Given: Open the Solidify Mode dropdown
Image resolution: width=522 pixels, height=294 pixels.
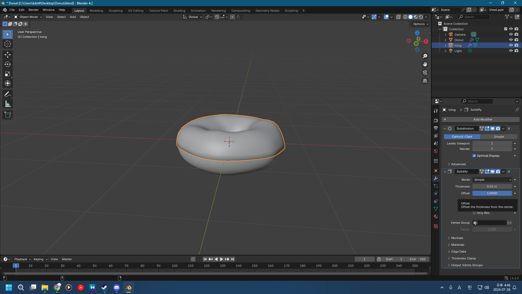Looking at the screenshot, I should (492, 180).
